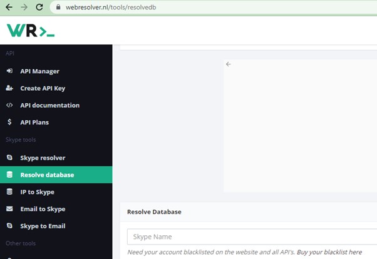Open API documentation link
This screenshot has height=259, width=377.
(49, 105)
